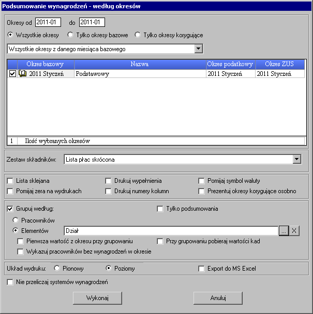
Task: Click the Wykonaj button
Action: 97,298
